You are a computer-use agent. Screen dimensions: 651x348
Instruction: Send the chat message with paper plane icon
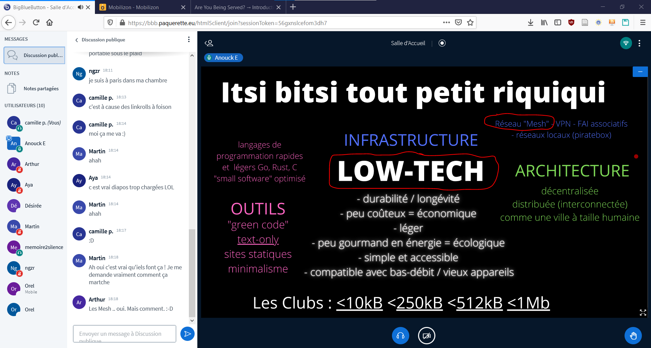187,334
